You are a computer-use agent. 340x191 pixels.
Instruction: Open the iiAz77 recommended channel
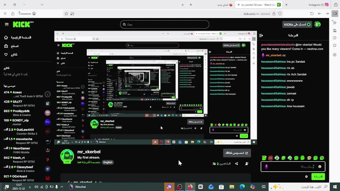[27, 103]
